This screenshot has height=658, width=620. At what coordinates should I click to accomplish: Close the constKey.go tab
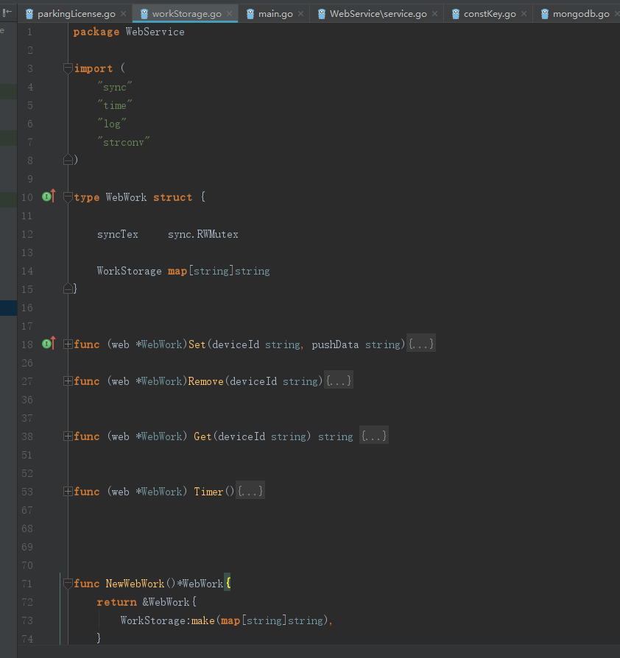tap(524, 14)
